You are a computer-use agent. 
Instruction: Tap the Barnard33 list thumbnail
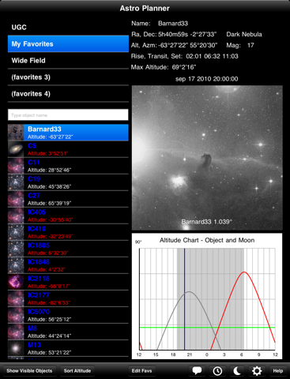16,133
